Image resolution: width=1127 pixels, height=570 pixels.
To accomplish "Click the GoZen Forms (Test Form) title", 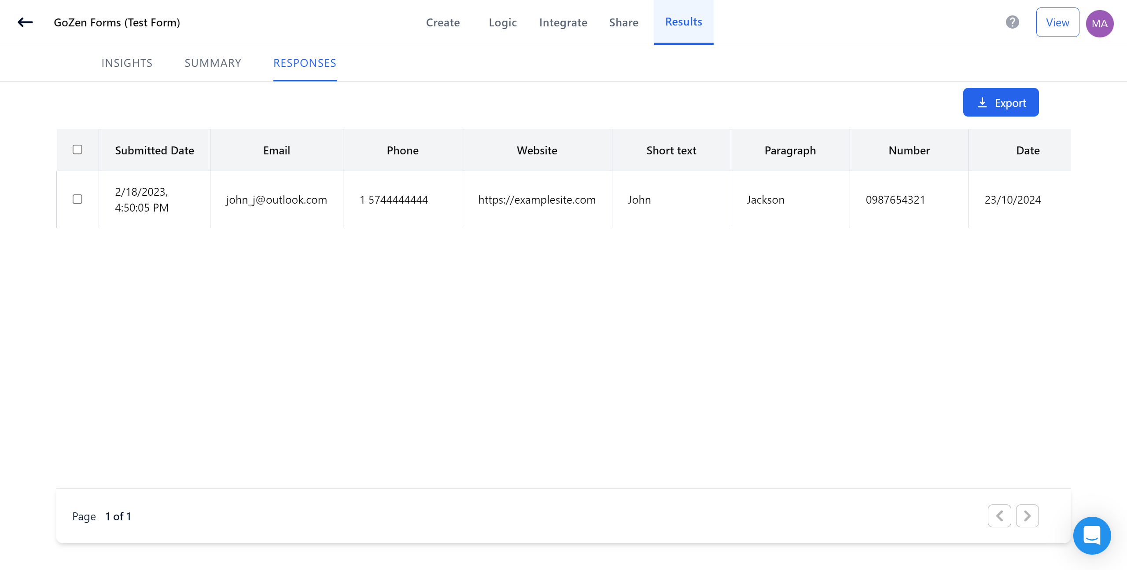I will pos(117,22).
